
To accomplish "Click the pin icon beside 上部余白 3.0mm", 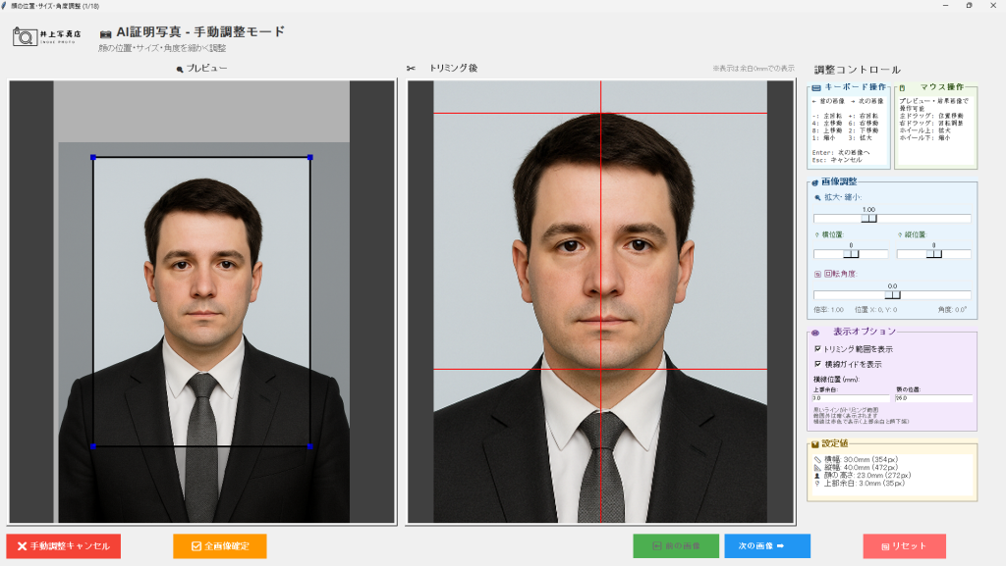I will 817,484.
